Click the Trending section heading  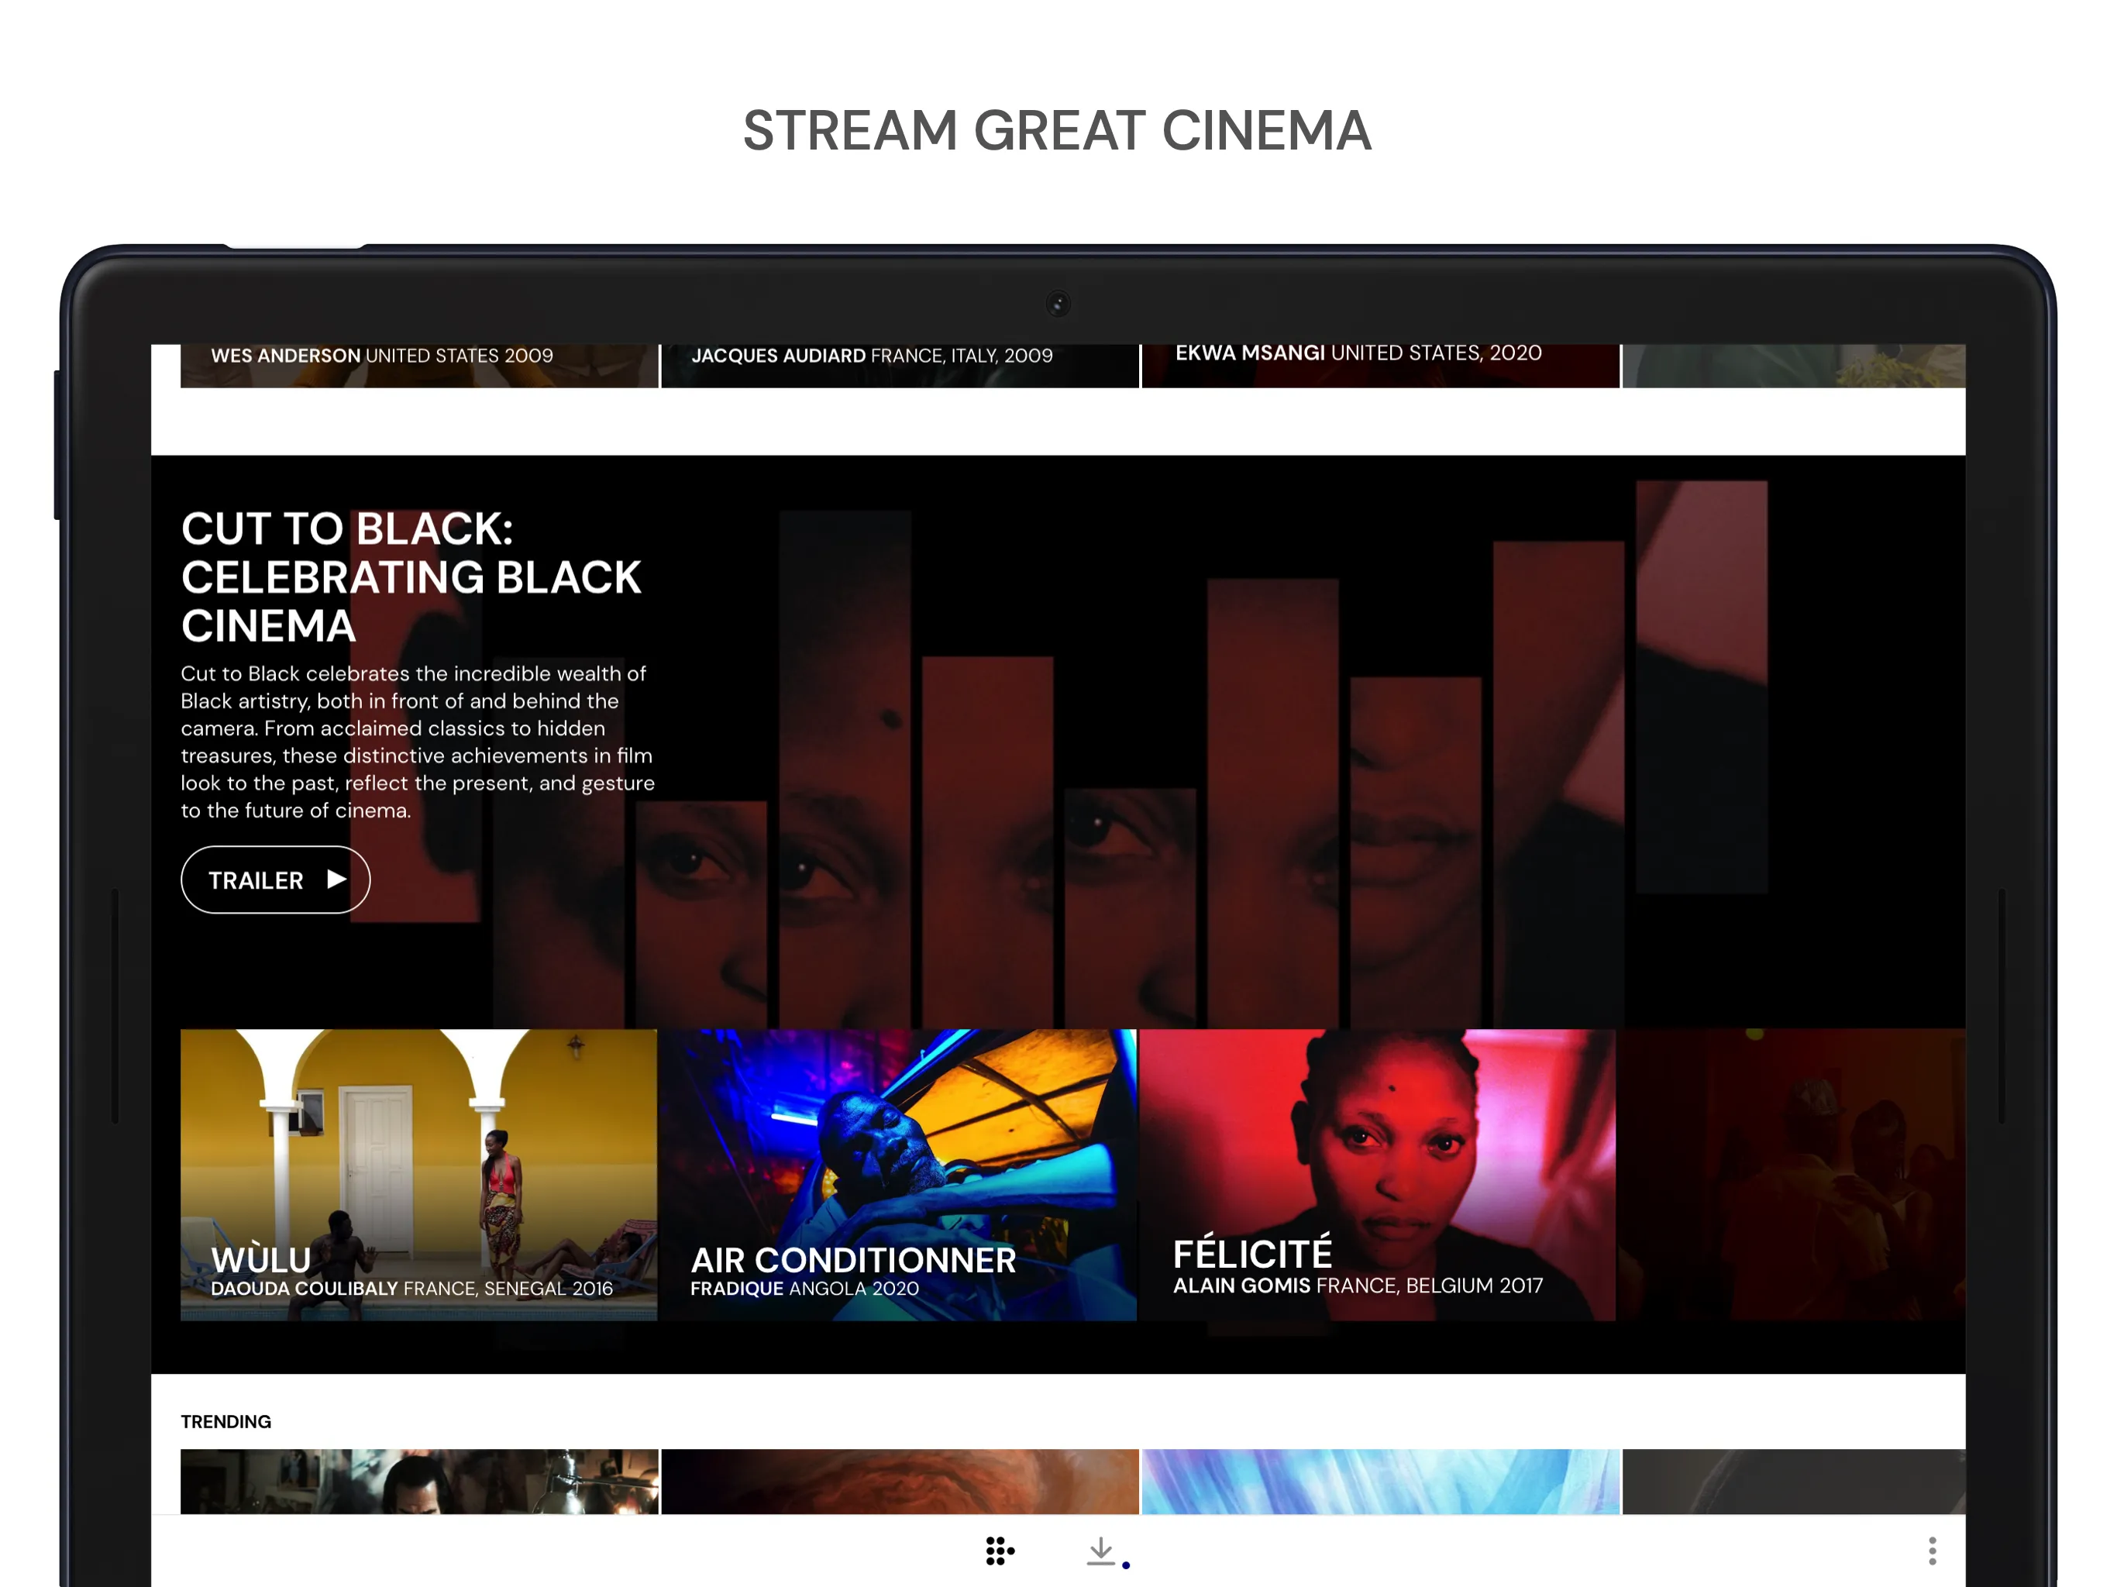tap(225, 1421)
